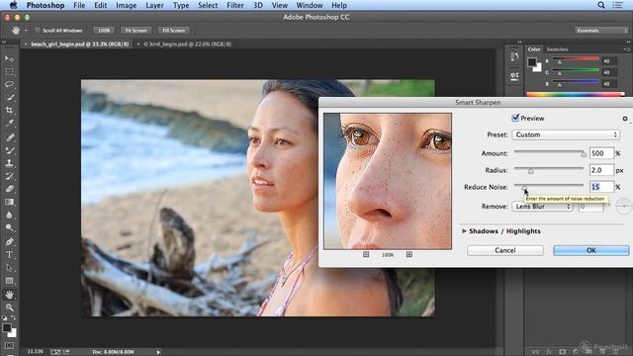
Task: Select the Rectangular Marquee tool
Action: coord(9,72)
